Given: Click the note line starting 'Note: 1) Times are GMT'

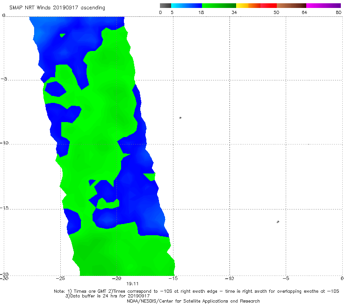Looking at the screenshot, I should coord(196,291).
